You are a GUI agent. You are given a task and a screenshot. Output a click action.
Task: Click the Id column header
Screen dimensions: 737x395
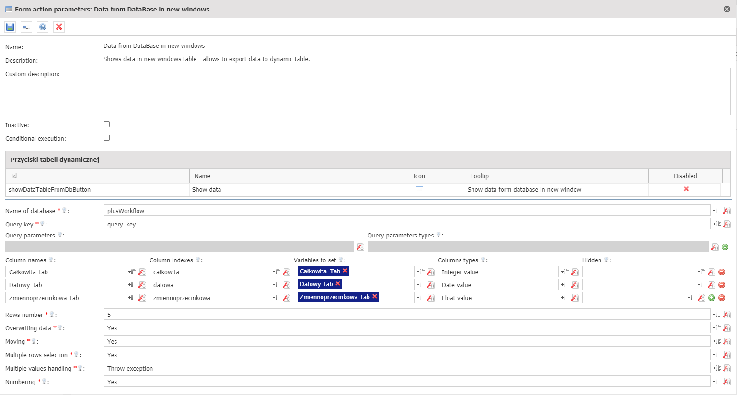coord(97,176)
